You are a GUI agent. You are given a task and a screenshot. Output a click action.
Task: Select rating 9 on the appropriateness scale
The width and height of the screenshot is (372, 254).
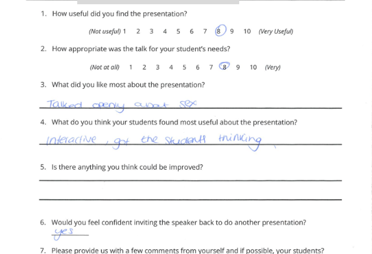click(x=238, y=67)
